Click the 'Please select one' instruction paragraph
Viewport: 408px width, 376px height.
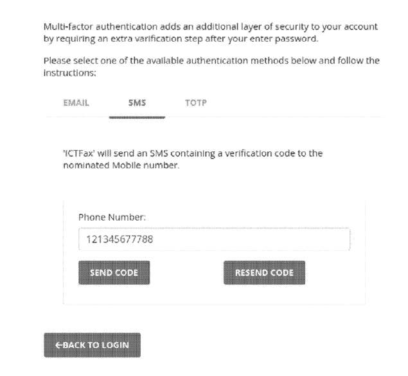click(x=211, y=67)
